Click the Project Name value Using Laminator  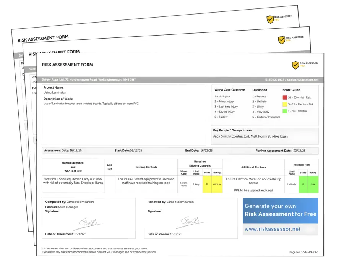[55, 92]
